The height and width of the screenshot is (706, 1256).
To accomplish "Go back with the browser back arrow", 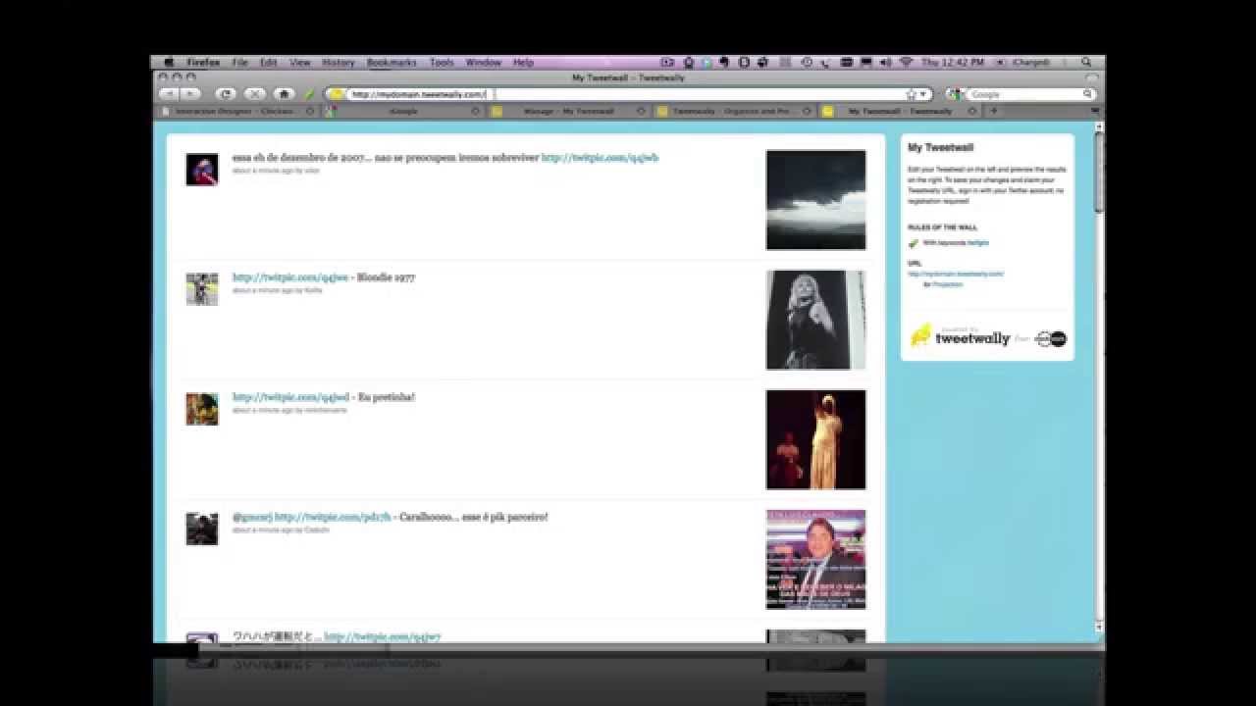I will click(x=169, y=94).
